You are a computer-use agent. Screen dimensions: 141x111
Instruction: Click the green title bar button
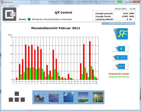[120, 1]
